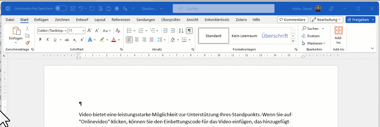
Task: Apply bullet list formatting
Action: pyautogui.click(x=129, y=31)
